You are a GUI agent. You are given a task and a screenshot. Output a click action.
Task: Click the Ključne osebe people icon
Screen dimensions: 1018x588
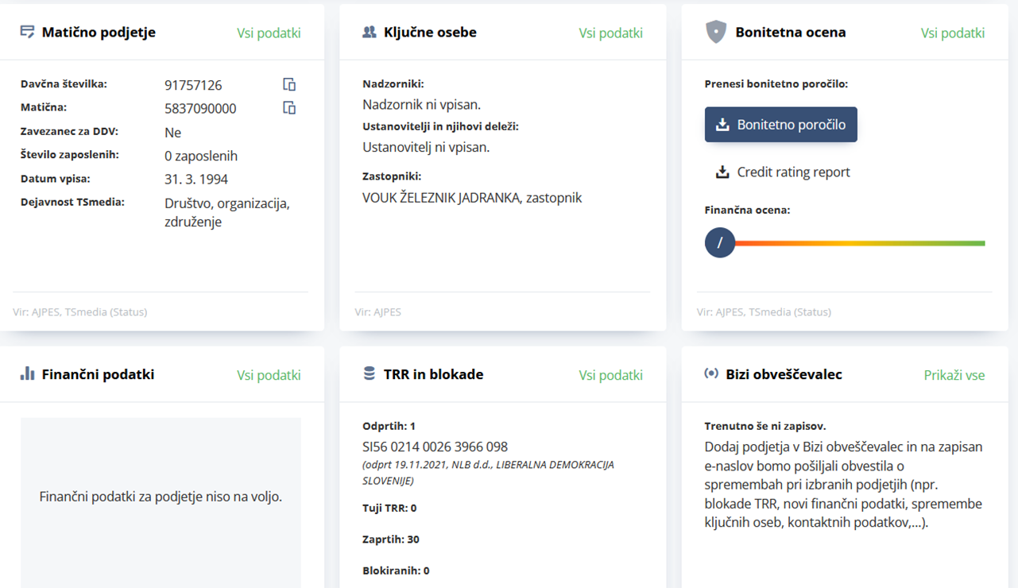click(369, 33)
